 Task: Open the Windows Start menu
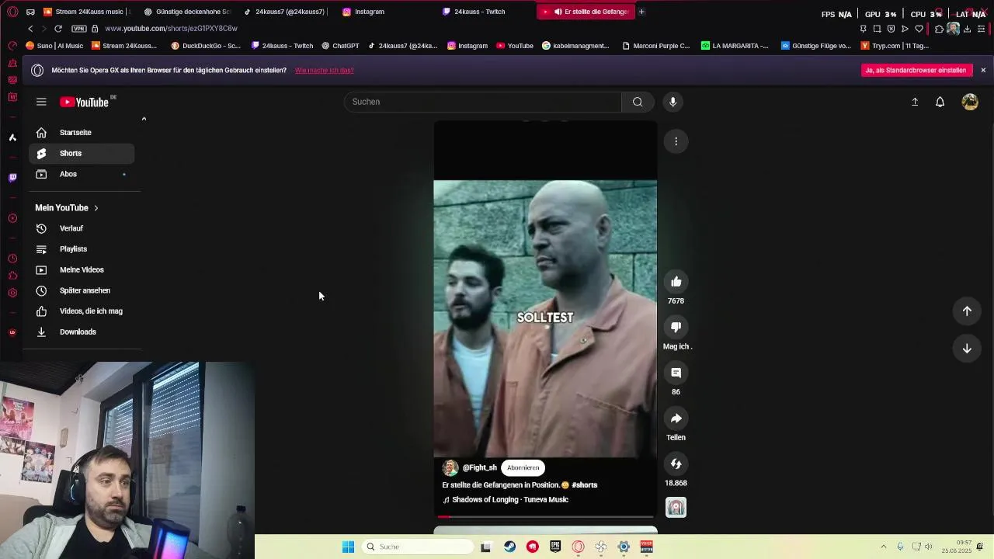[x=348, y=547]
